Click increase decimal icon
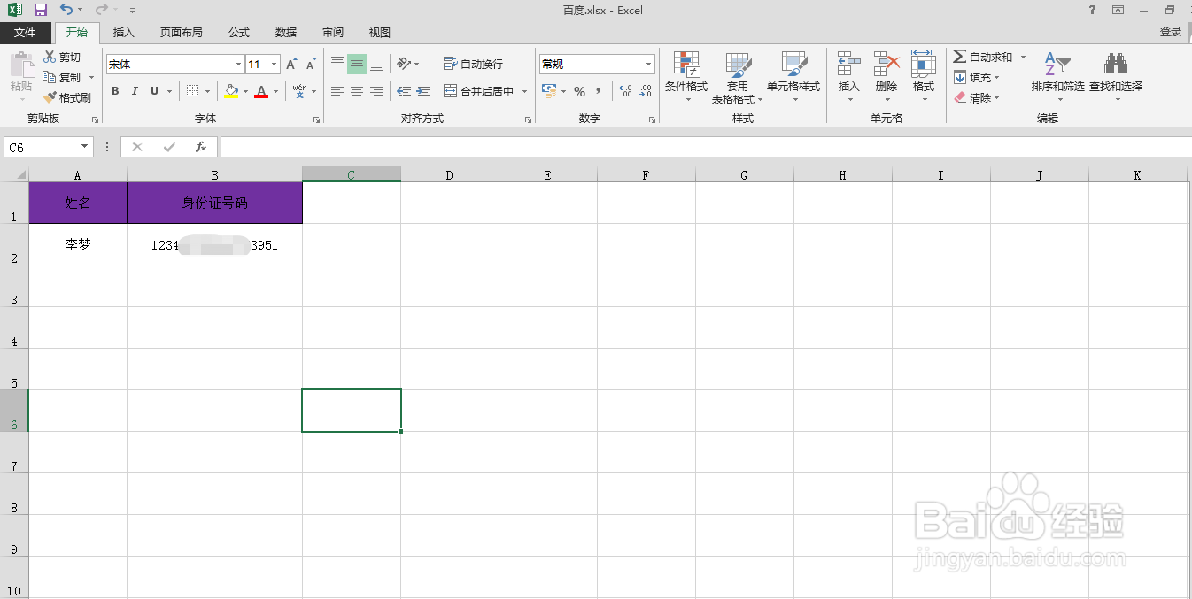 pyautogui.click(x=625, y=91)
